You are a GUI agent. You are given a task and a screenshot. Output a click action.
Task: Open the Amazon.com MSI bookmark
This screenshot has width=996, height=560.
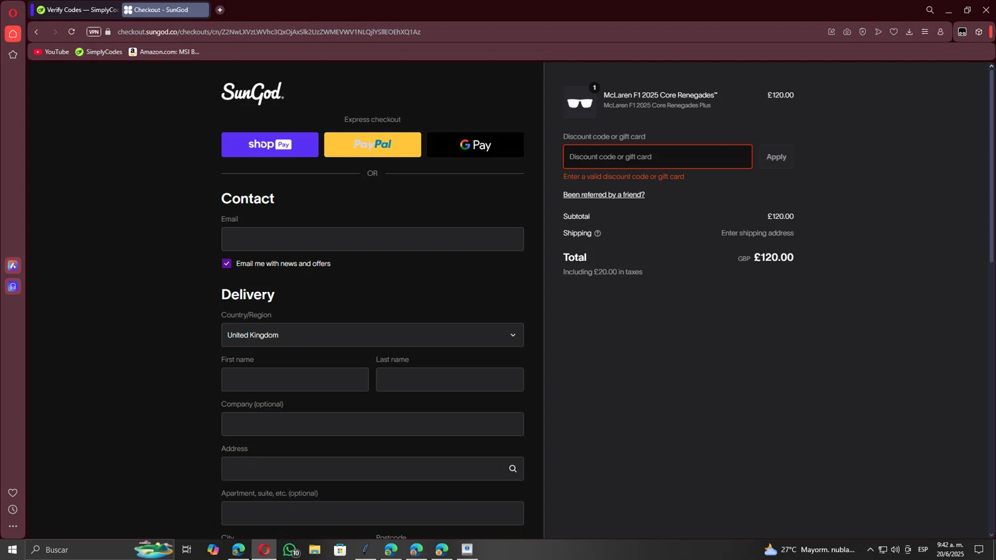point(164,52)
